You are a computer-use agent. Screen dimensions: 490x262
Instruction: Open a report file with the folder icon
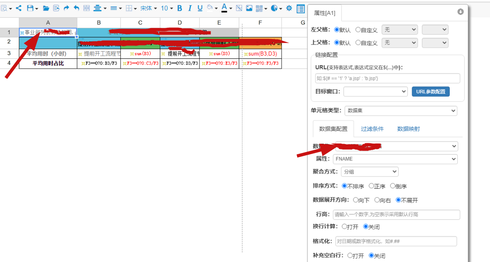(x=46, y=8)
